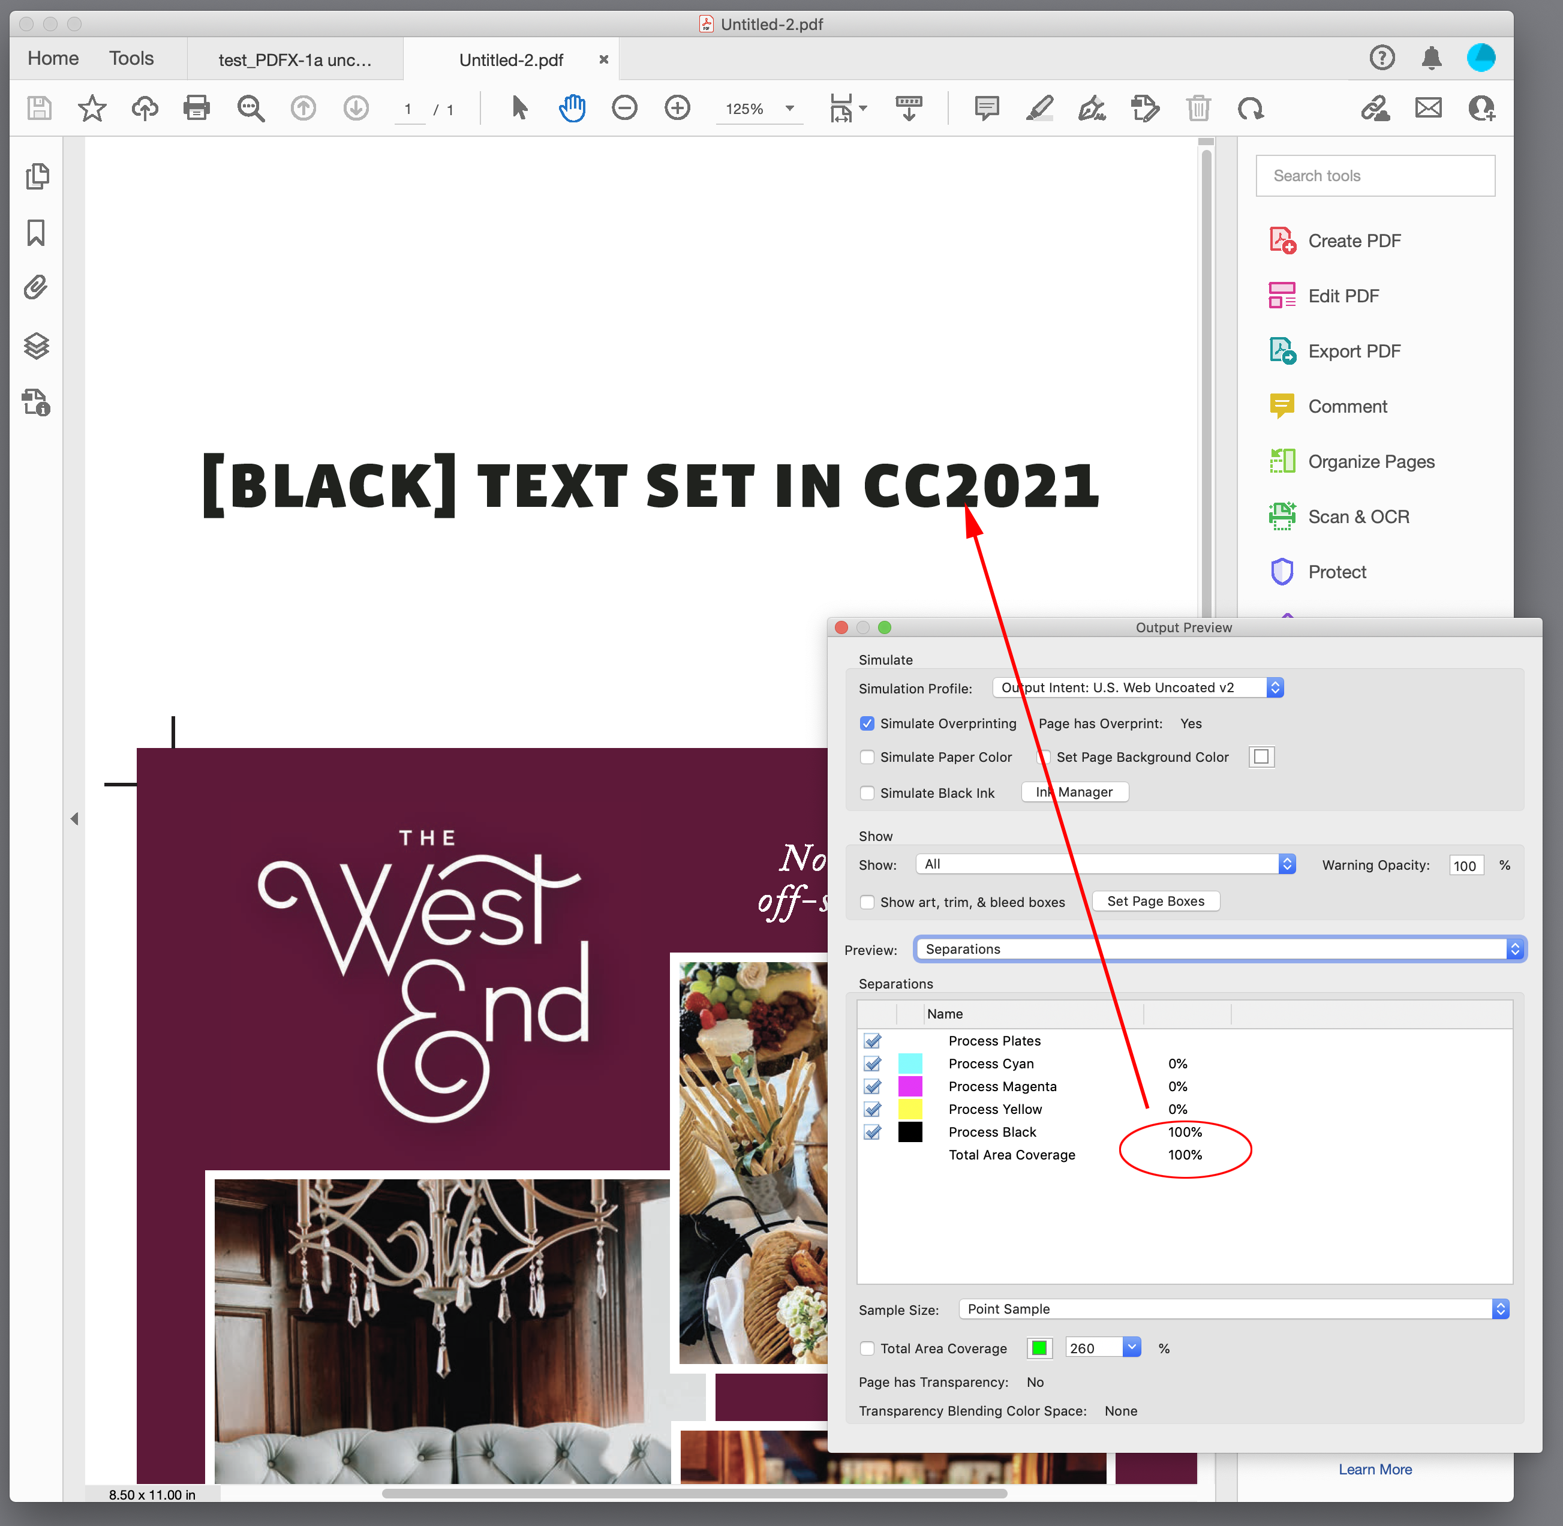This screenshot has width=1563, height=1526.
Task: Open the Export PDF tool
Action: tap(1354, 350)
